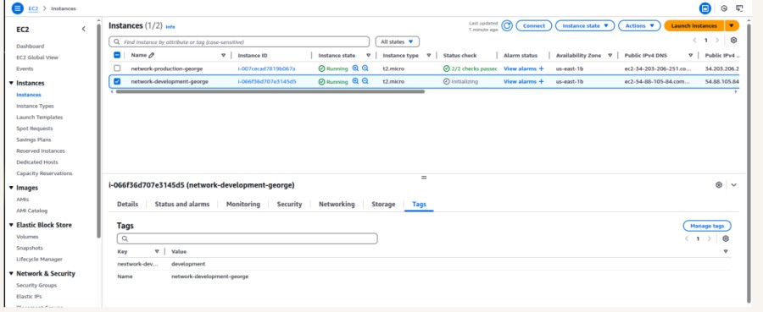Image resolution: width=763 pixels, height=312 pixels.
Task: Open Volumes in the sidebar
Action: [x=27, y=237]
